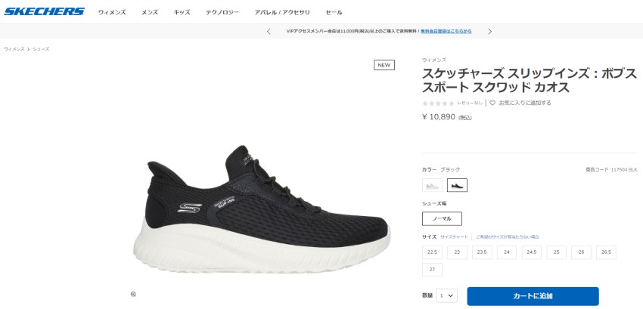Click the main black sneaker image
This screenshot has width=643, height=309.
click(262, 210)
